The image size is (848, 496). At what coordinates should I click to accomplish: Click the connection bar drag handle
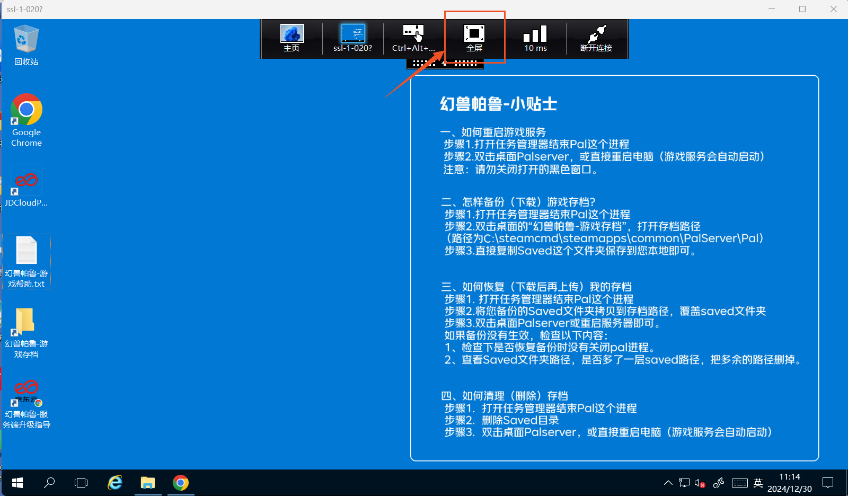point(445,64)
